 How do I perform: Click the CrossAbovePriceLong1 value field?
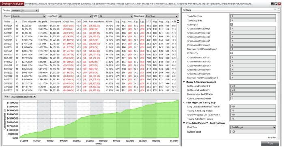coord(253,28)
